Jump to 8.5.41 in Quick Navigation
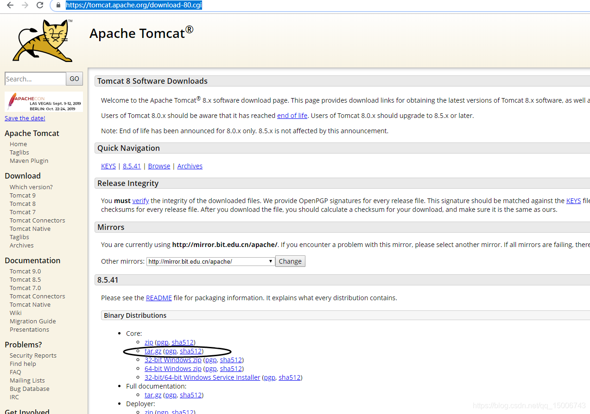This screenshot has height=414, width=590. 132,166
